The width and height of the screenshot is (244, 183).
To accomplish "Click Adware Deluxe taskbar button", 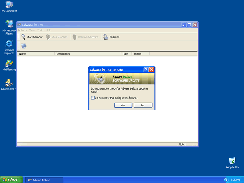I will 43,180.
